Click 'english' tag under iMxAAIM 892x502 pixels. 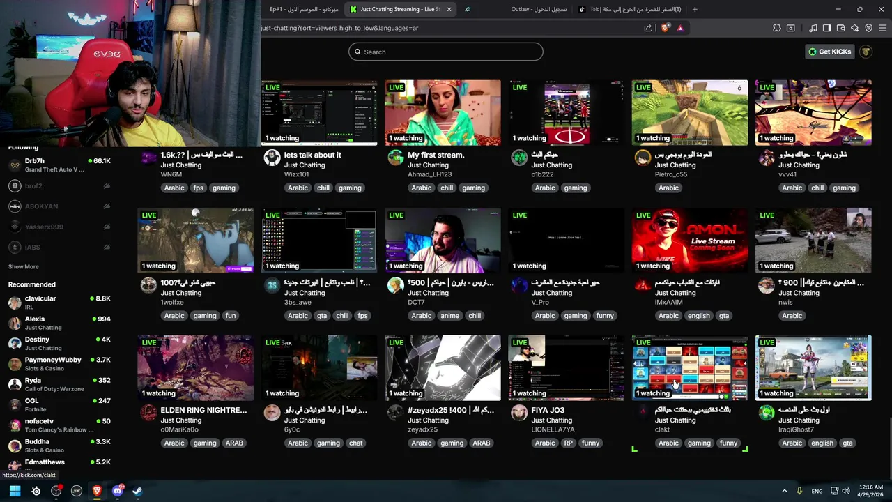(698, 315)
